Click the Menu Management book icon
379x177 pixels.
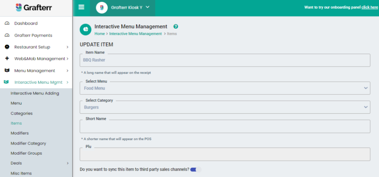pos(7,71)
